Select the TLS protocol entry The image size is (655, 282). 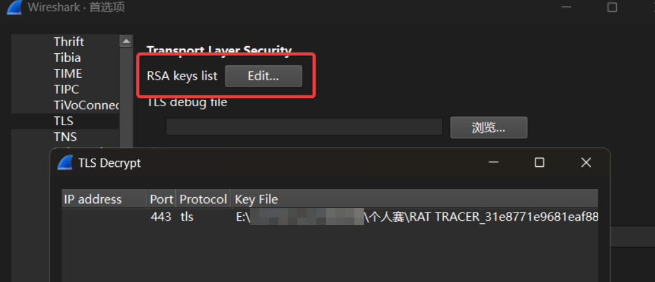63,121
